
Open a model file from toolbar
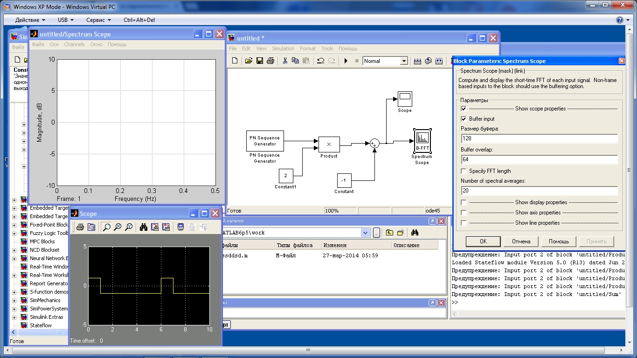click(249, 61)
